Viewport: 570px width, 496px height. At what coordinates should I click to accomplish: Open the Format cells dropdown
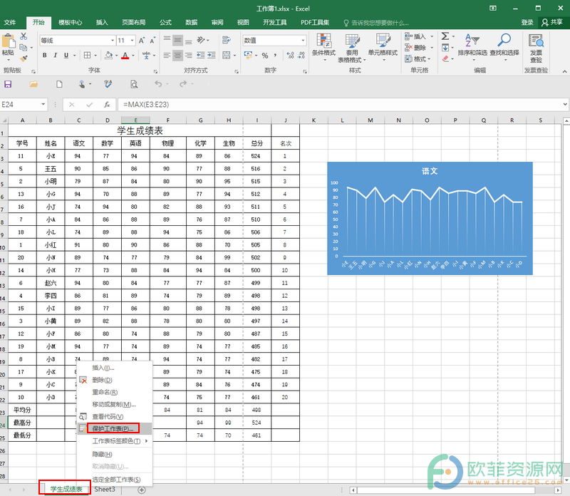pyautogui.click(x=419, y=59)
